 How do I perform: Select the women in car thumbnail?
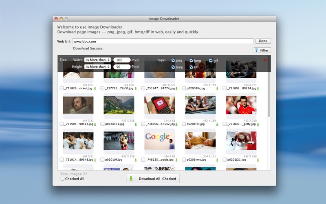pyautogui.click(x=200, y=105)
